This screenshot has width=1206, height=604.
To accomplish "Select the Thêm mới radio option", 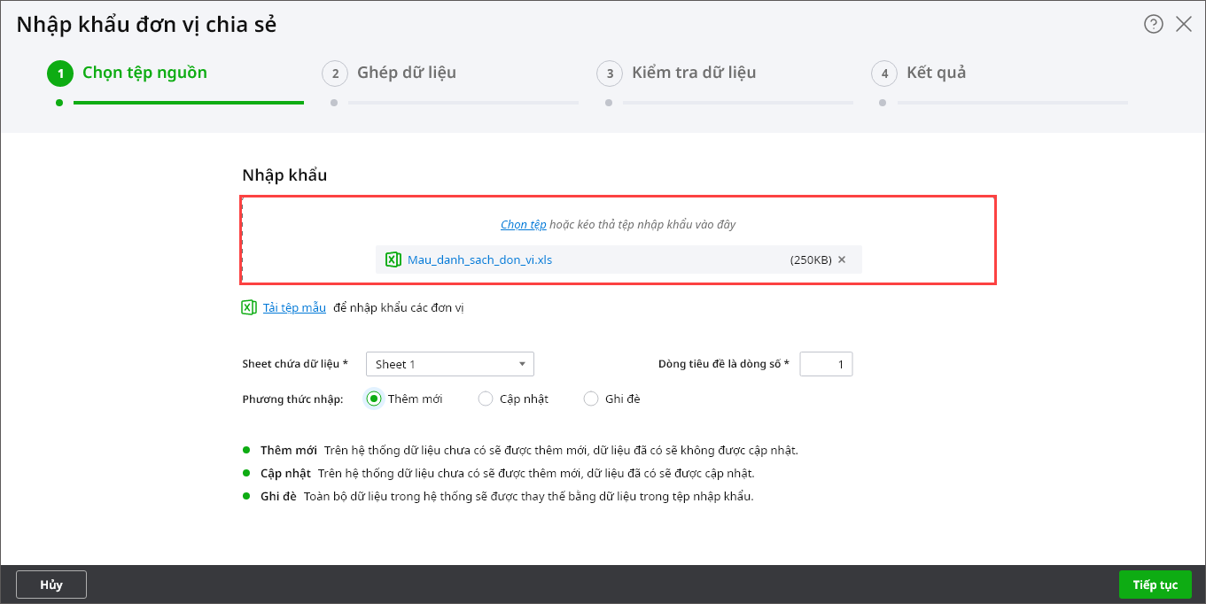I will [x=374, y=399].
